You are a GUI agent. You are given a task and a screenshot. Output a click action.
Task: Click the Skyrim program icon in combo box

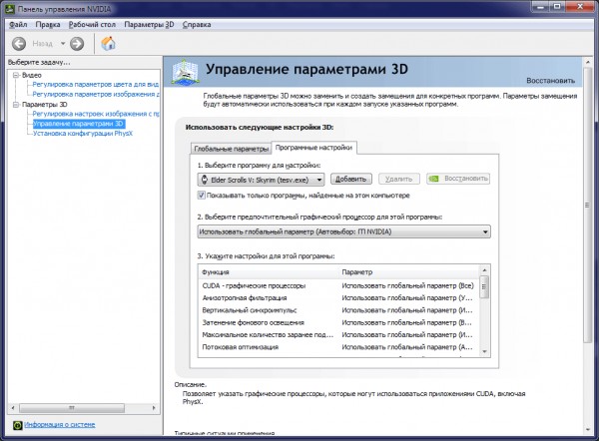tap(205, 179)
